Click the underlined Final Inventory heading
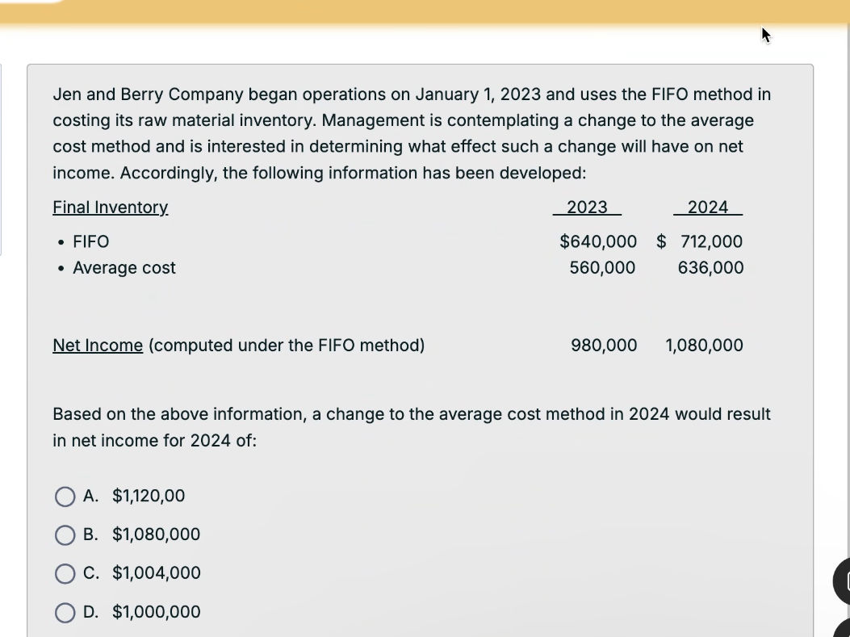The height and width of the screenshot is (637, 850). (111, 207)
